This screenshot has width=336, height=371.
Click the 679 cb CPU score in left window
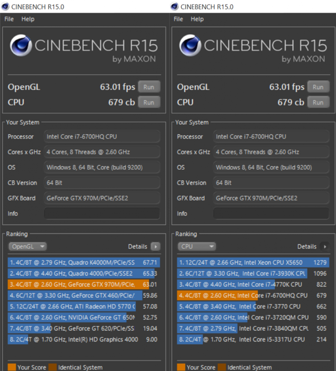(122, 102)
